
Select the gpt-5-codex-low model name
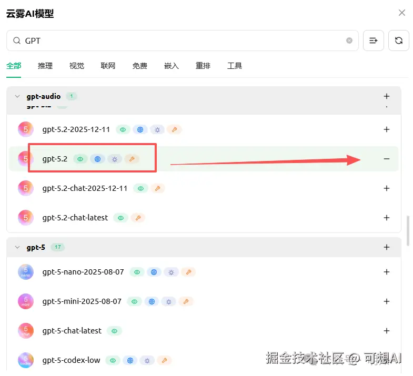pos(71,360)
